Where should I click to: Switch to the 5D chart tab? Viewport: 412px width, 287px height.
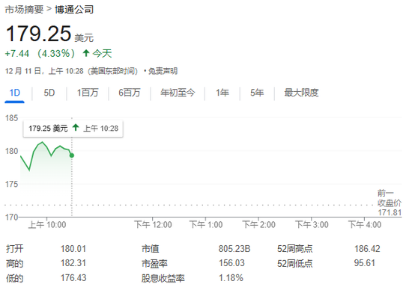[49, 93]
